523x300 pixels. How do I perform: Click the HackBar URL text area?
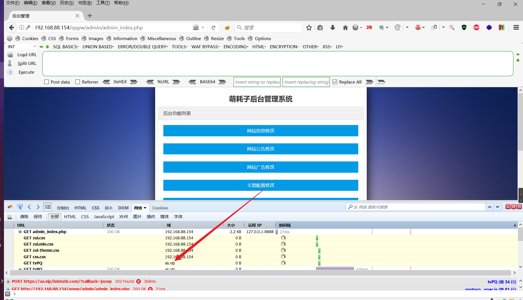(278, 63)
